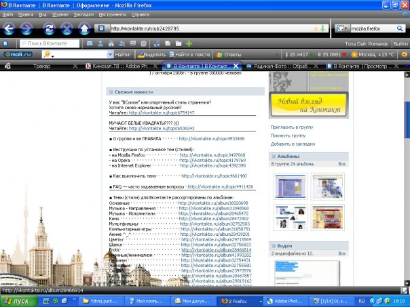Open the VKontakte toolbar logo dropdown
The height and width of the screenshot is (307, 410).
[7, 43]
